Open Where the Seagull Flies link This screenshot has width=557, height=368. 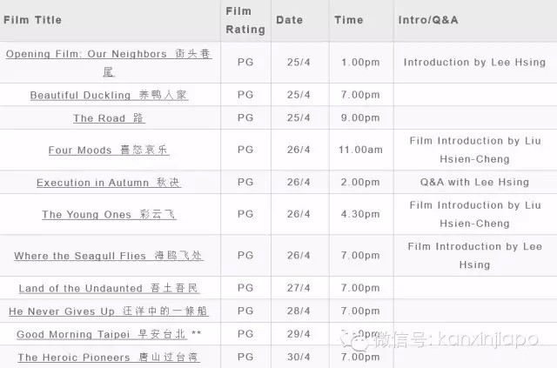point(109,256)
